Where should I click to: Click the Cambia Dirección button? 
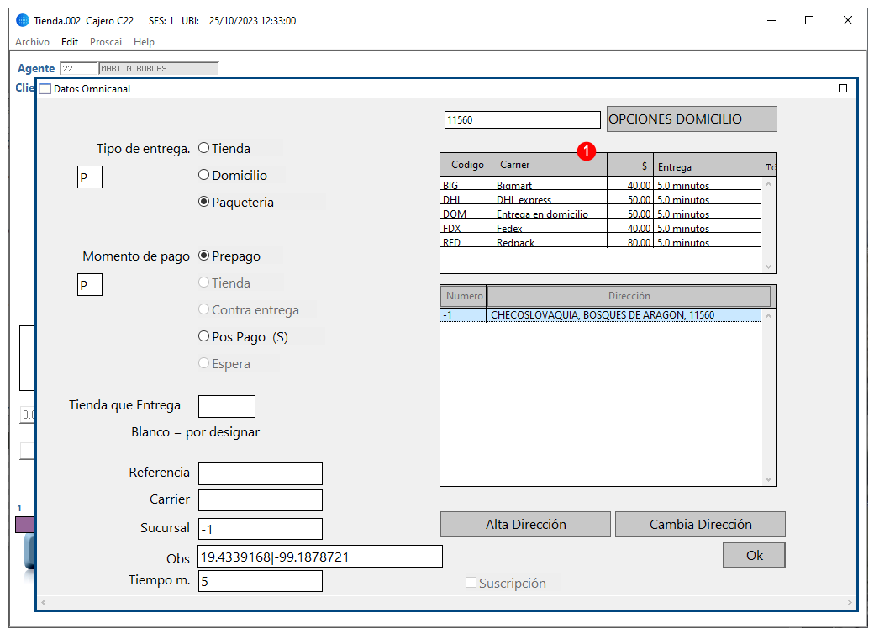click(700, 524)
